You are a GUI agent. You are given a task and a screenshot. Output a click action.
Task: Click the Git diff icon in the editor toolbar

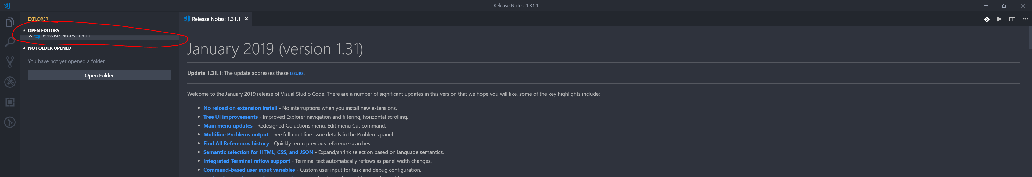(987, 19)
